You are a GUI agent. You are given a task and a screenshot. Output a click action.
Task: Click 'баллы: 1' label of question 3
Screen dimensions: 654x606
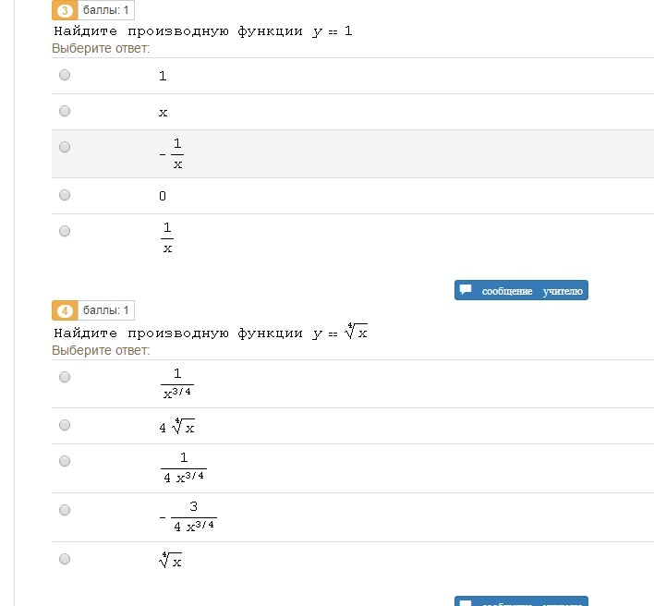point(106,10)
